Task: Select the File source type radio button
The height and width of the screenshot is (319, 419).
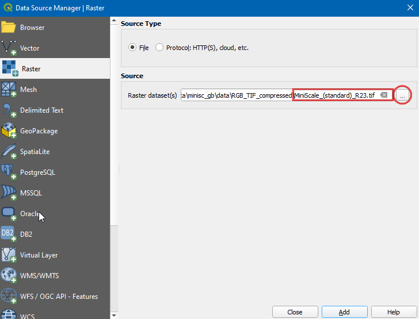Action: 132,48
